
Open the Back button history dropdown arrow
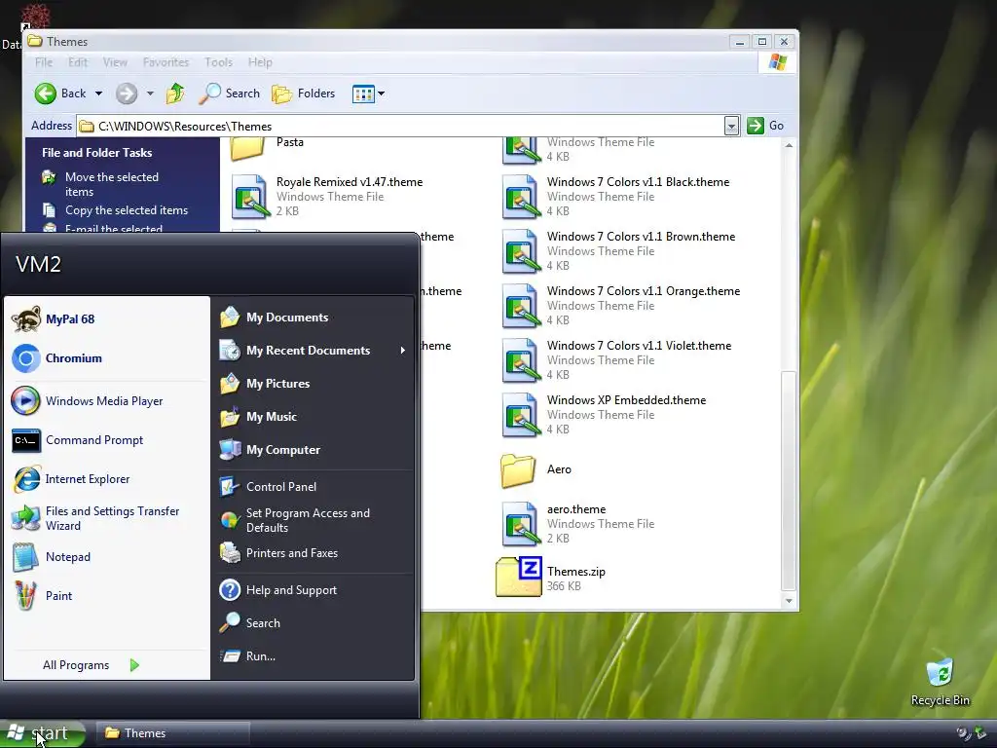point(98,93)
